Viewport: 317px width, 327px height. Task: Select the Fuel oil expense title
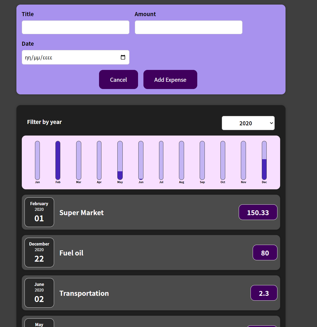point(71,253)
